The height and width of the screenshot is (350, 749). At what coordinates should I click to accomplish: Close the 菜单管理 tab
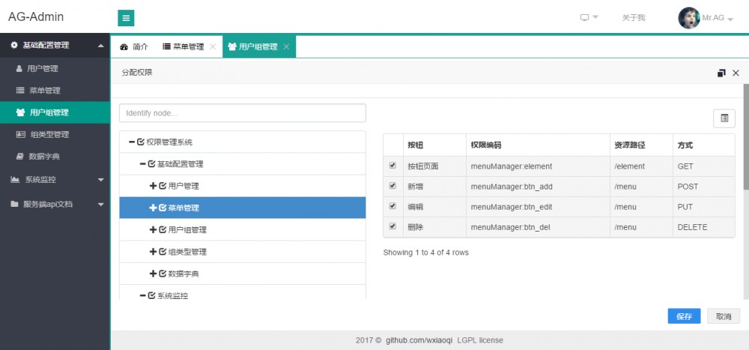click(x=213, y=47)
